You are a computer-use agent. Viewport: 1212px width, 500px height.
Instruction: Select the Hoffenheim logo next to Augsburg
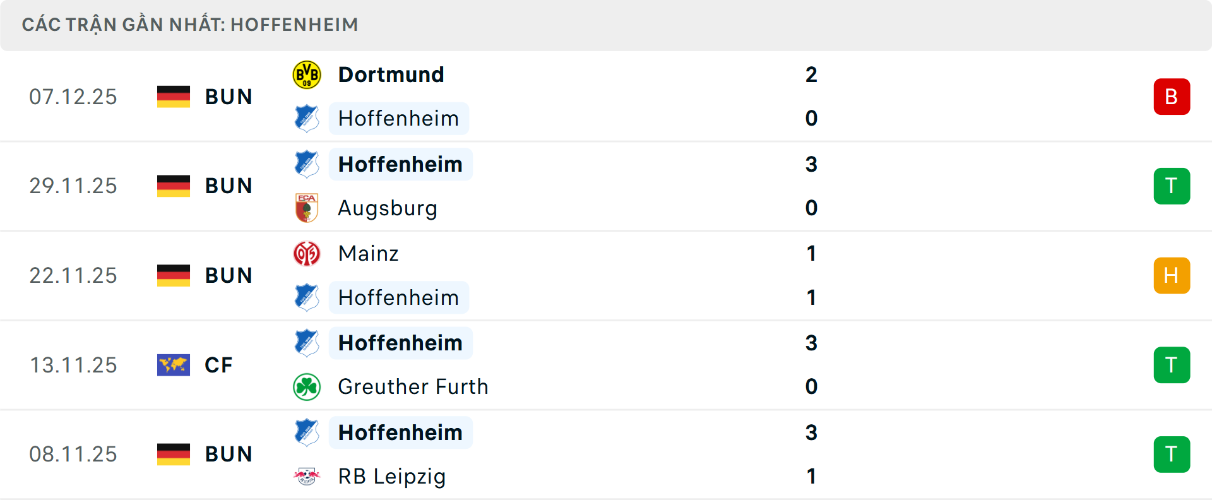(307, 164)
